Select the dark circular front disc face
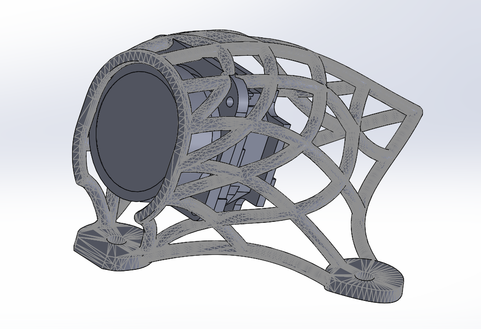The image size is (481, 329). pos(137,132)
